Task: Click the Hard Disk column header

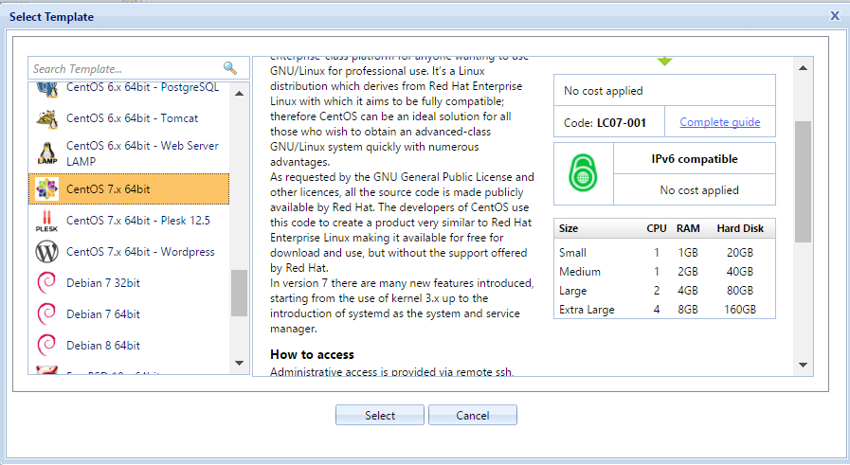Action: coord(740,228)
